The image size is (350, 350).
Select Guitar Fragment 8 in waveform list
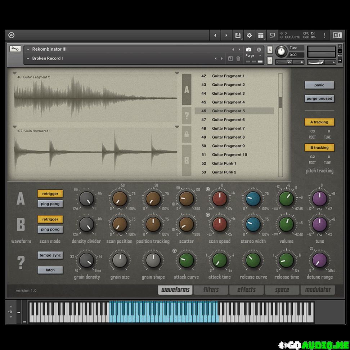(228, 137)
